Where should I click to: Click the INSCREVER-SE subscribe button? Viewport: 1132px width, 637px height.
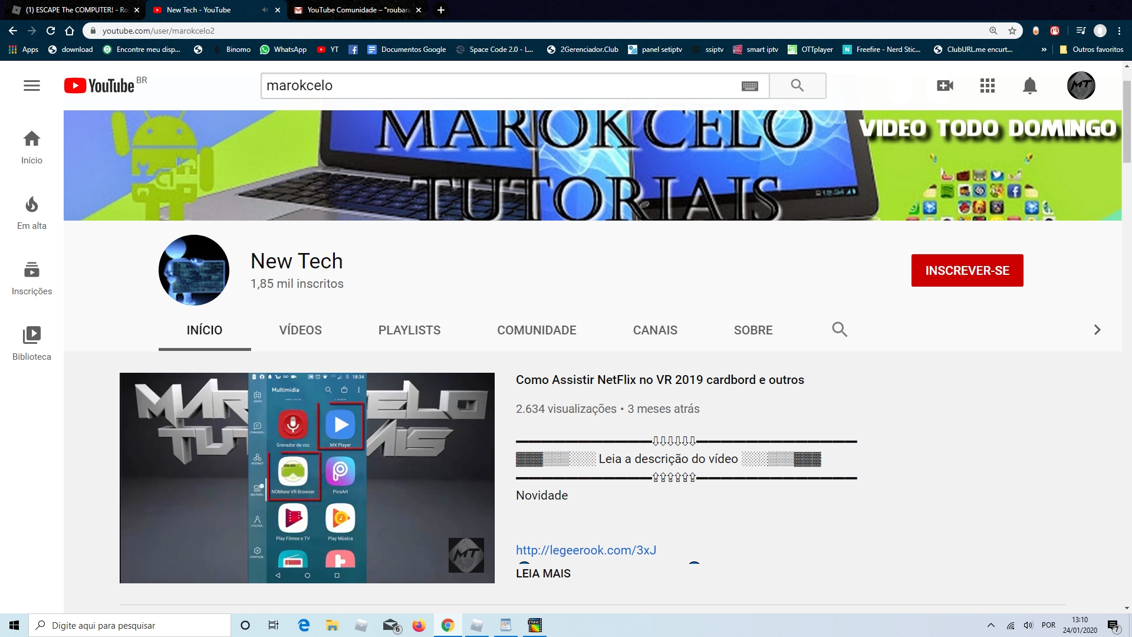[967, 271]
